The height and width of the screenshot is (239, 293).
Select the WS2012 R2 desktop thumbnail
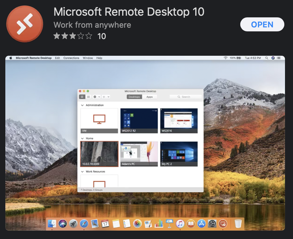coord(139,121)
